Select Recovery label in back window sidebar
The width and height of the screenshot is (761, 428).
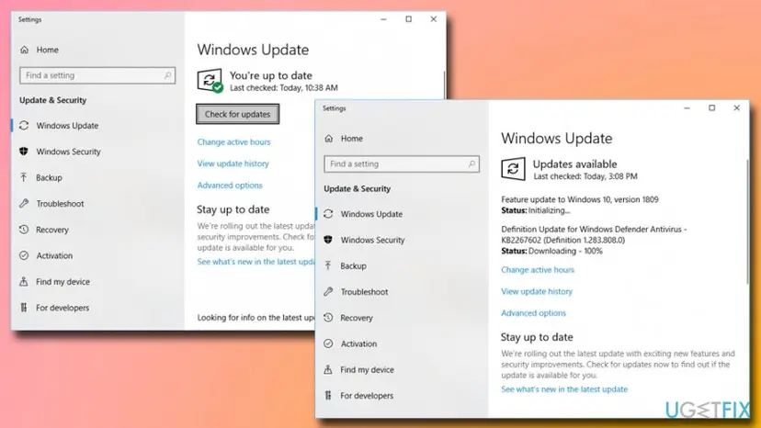[52, 230]
